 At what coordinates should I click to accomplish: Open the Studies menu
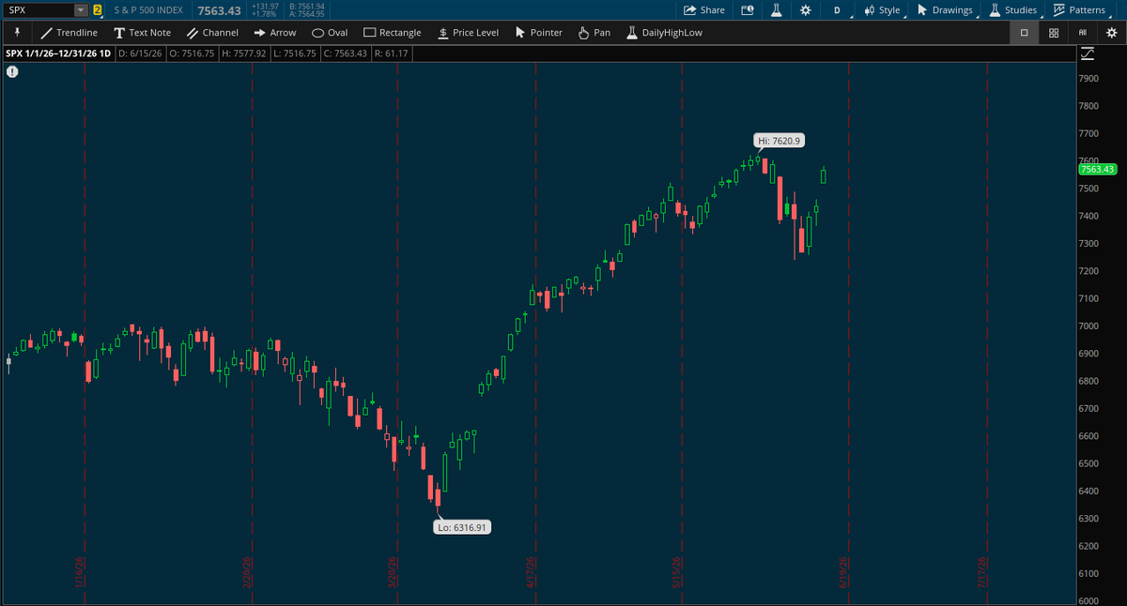tap(1014, 10)
